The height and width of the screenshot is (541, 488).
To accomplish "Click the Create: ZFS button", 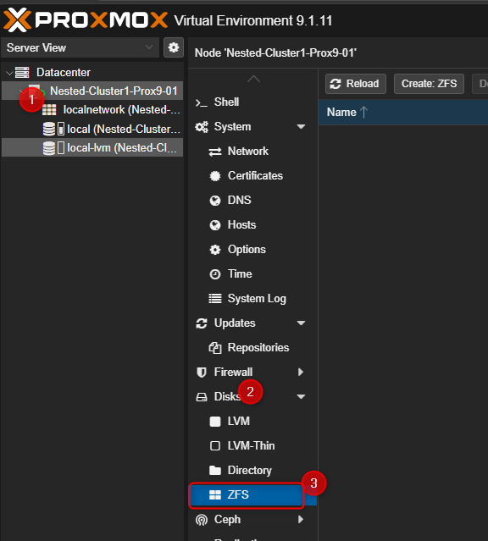I will point(429,84).
